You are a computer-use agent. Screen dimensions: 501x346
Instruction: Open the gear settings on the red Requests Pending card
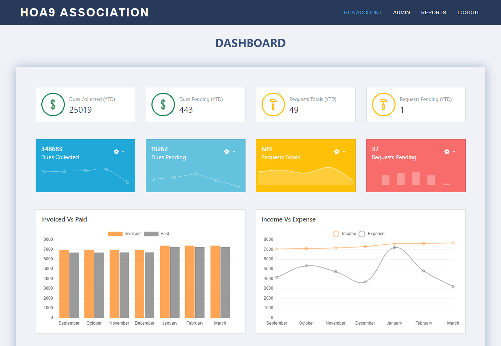[447, 152]
